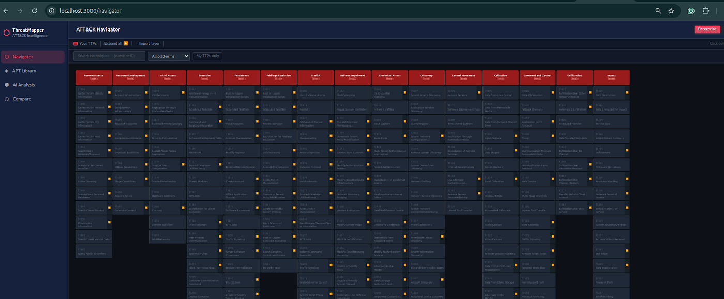Expand Acquire Infrastructure sub-techniques
724x299 pixels.
[x=146, y=93]
